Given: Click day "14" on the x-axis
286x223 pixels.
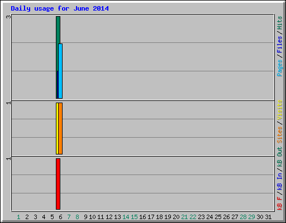Looking at the screenshot, I should [x=126, y=217].
